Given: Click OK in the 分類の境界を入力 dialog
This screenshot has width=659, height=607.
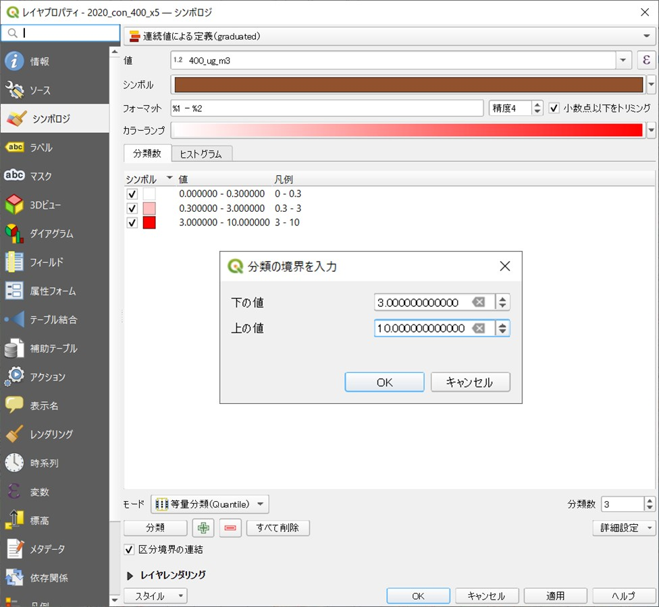Looking at the screenshot, I should pos(384,382).
